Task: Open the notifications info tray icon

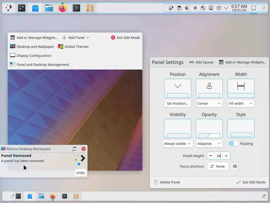Action: point(219,8)
